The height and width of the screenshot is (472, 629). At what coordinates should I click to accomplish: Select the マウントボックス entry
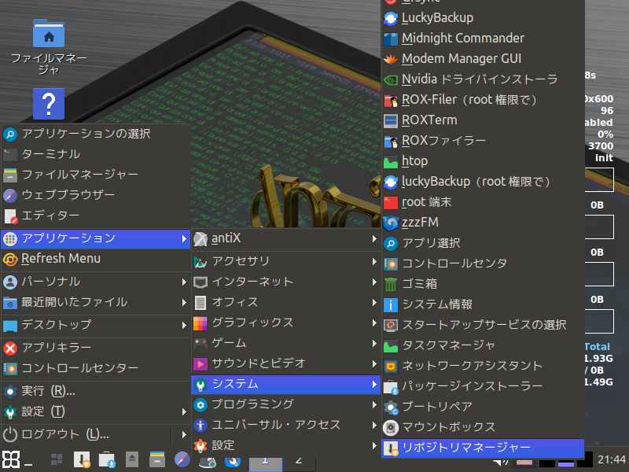[x=483, y=427]
